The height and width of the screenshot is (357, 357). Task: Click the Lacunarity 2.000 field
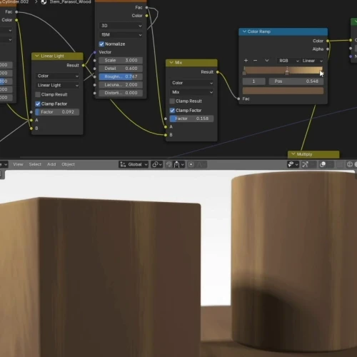point(121,85)
